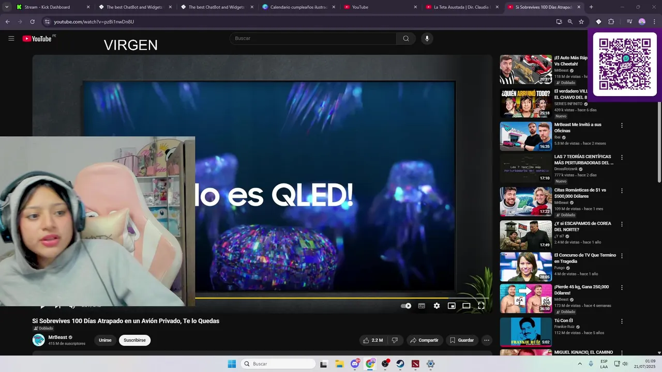Image resolution: width=662 pixels, height=372 pixels.
Task: Open options menu for COREA DEL NORTE video
Action: pyautogui.click(x=622, y=224)
